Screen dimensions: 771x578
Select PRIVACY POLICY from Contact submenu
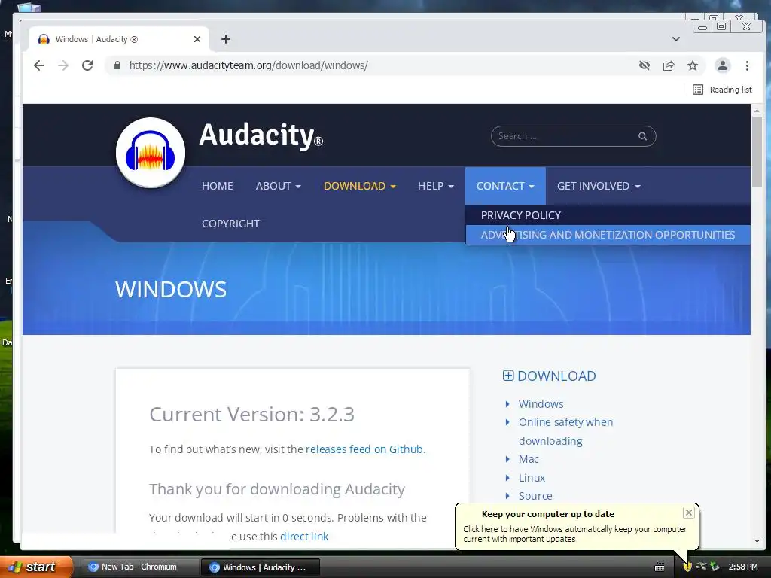pyautogui.click(x=521, y=215)
